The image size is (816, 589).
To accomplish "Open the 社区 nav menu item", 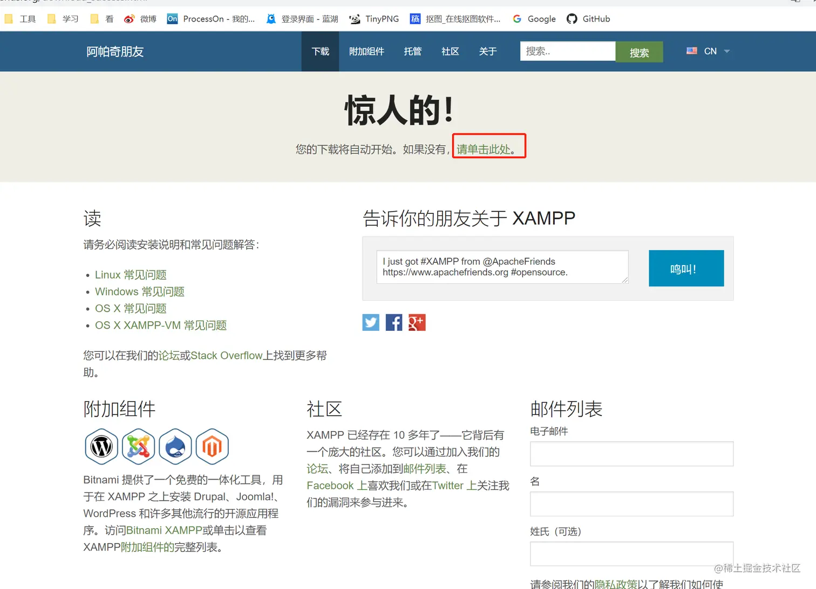I will point(450,51).
